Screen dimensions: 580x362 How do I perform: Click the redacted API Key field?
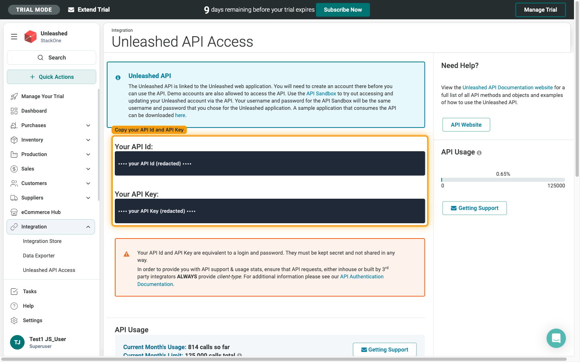click(270, 211)
